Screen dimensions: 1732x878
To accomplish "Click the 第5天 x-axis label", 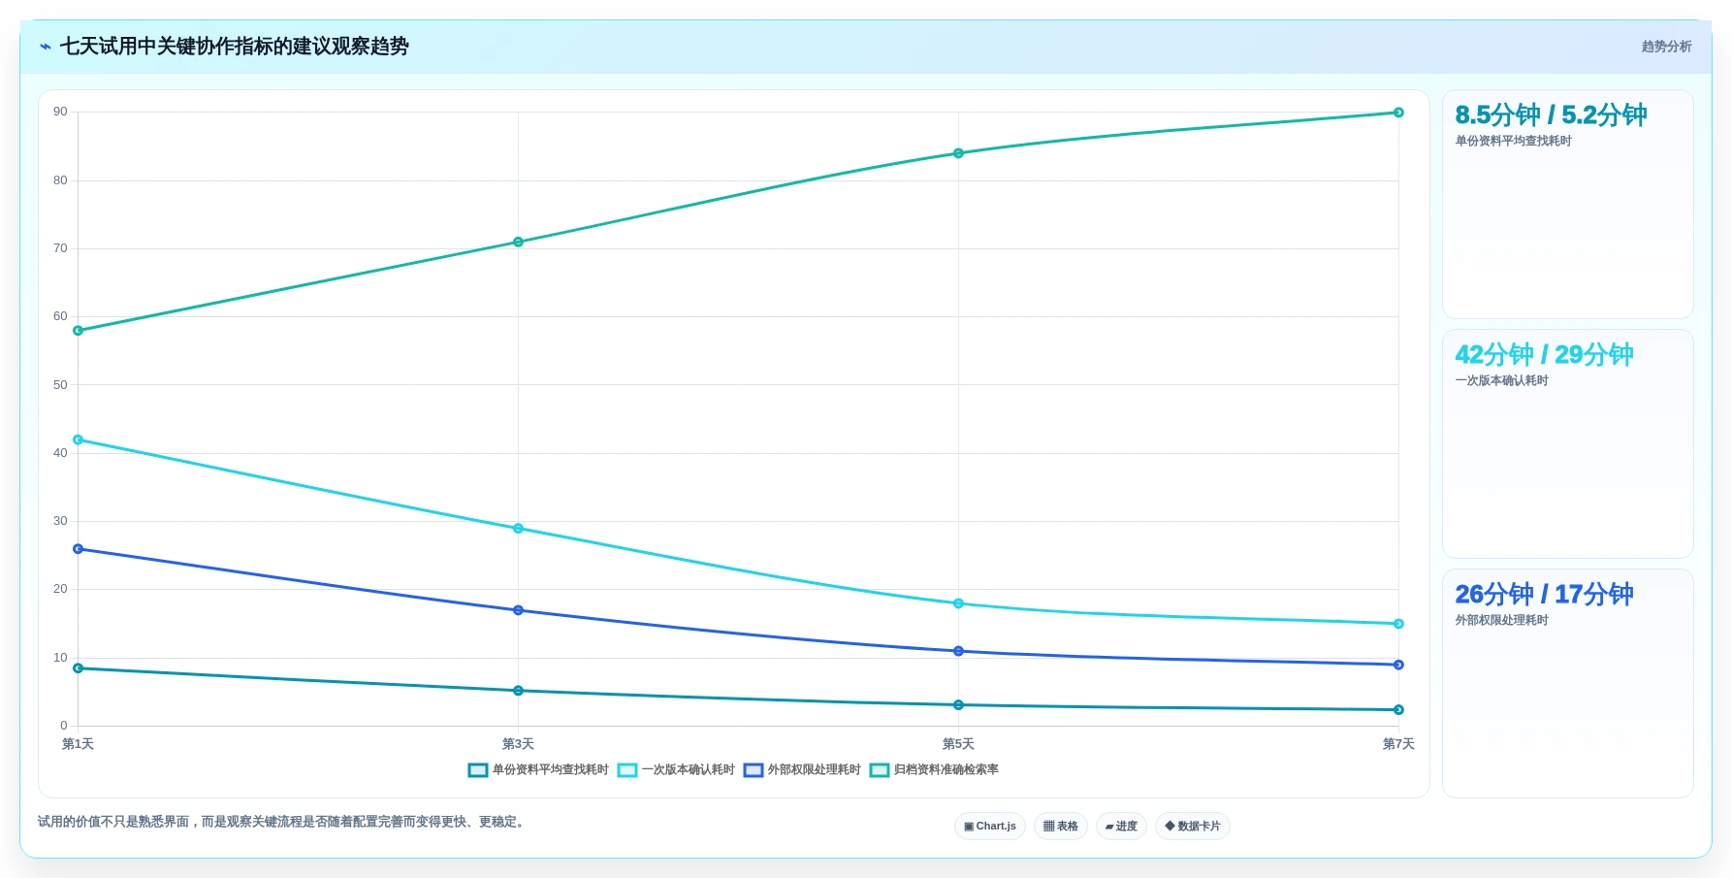I will coord(958,744).
